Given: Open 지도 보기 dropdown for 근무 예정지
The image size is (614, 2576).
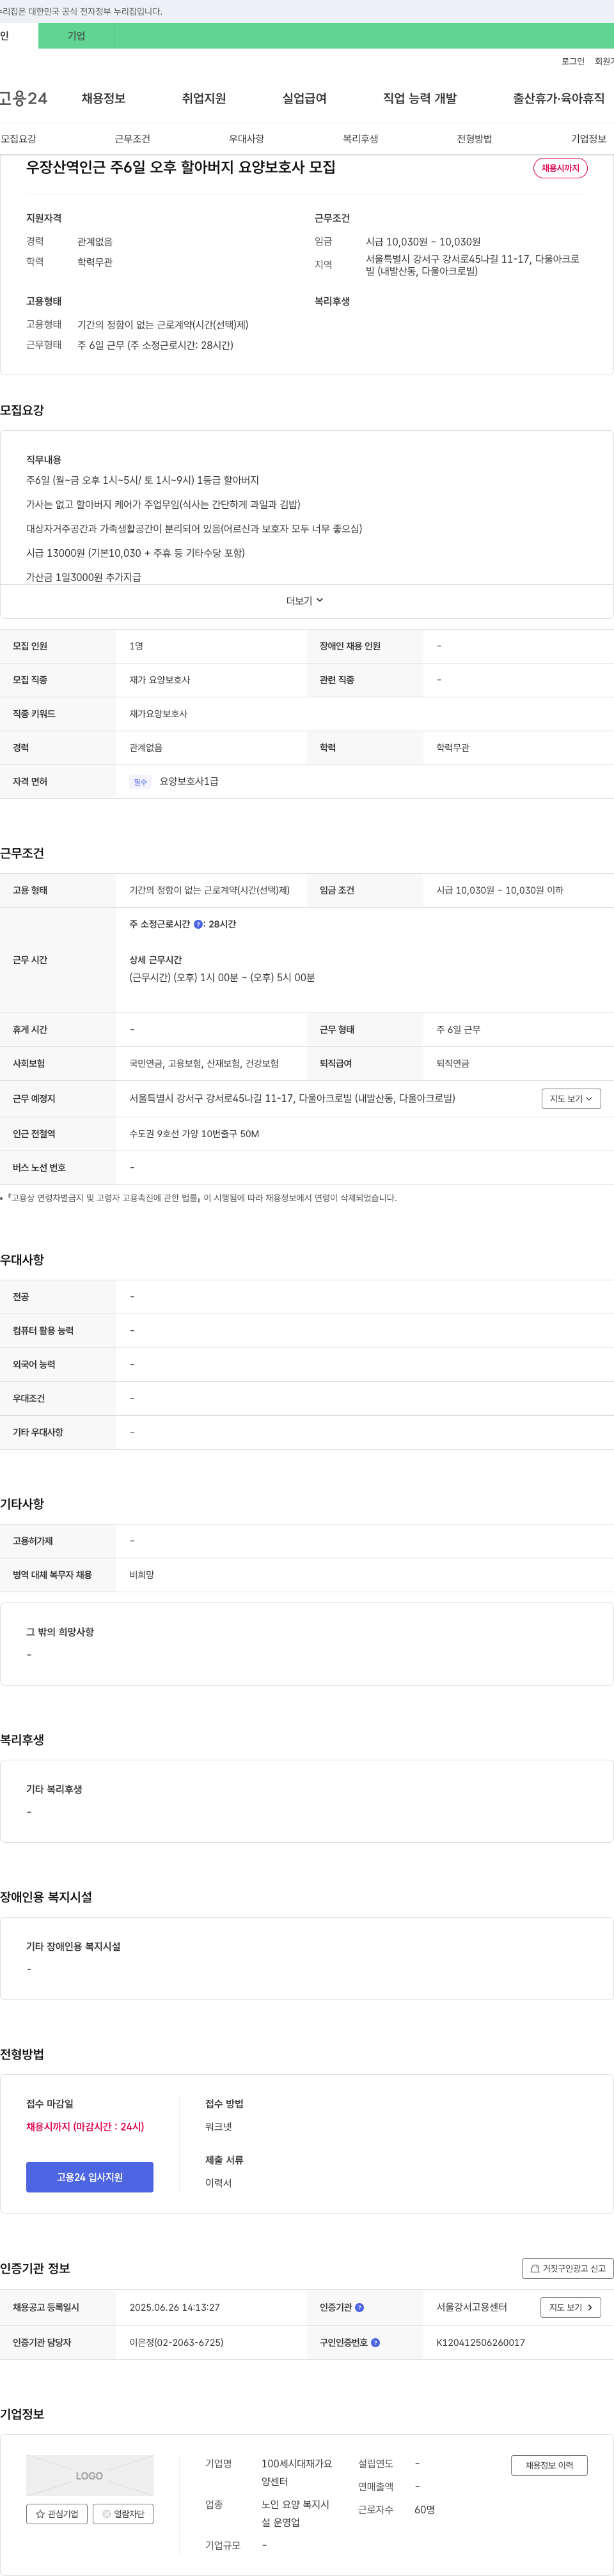Looking at the screenshot, I should pyautogui.click(x=571, y=1098).
